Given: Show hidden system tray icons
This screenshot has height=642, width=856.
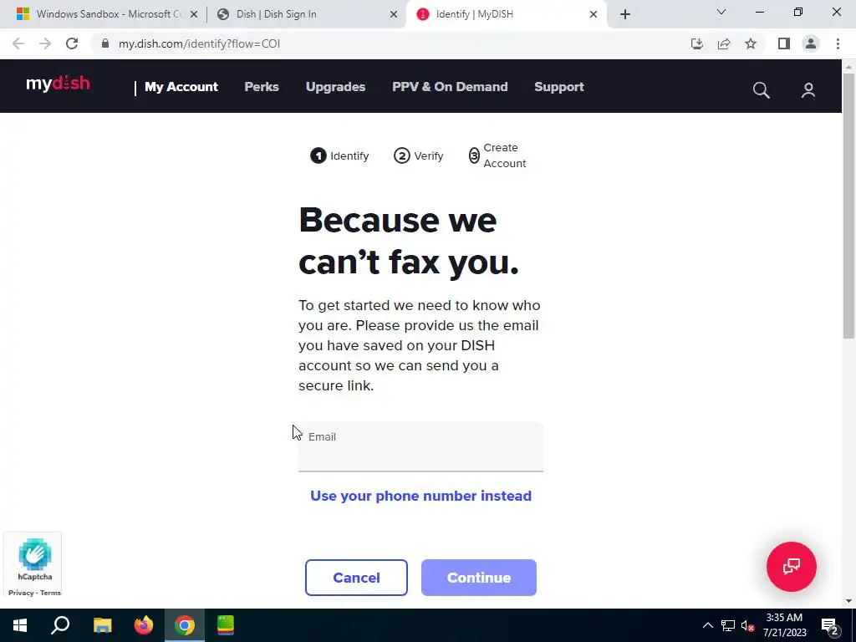Looking at the screenshot, I should (x=707, y=625).
